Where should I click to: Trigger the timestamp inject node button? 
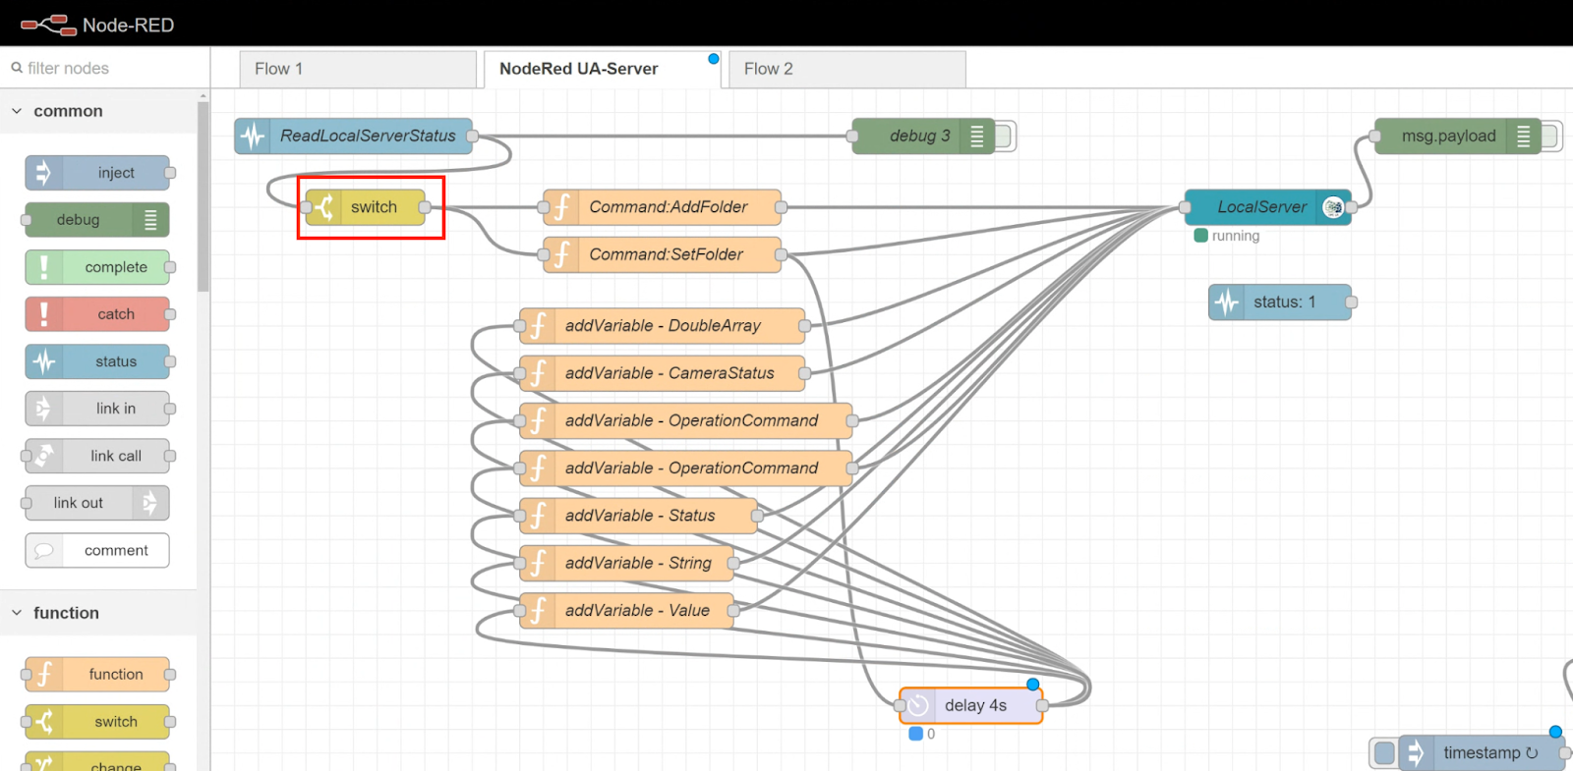[1383, 753]
